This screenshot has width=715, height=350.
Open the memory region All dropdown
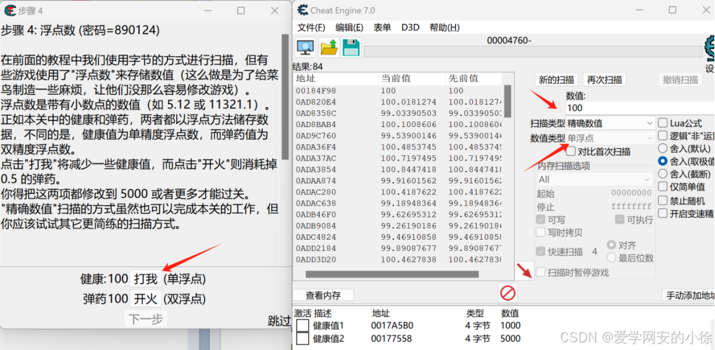(595, 179)
